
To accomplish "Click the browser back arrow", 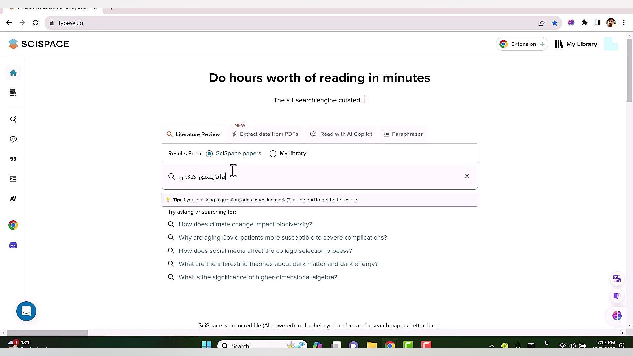I will pos(9,23).
